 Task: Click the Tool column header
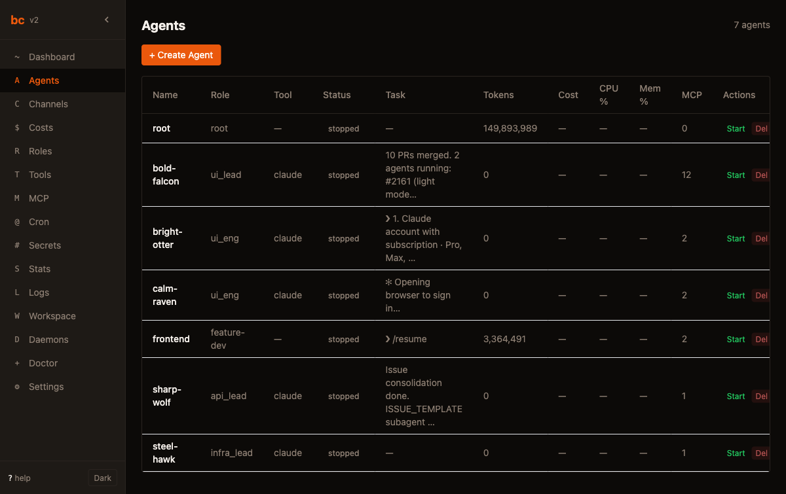click(x=283, y=95)
